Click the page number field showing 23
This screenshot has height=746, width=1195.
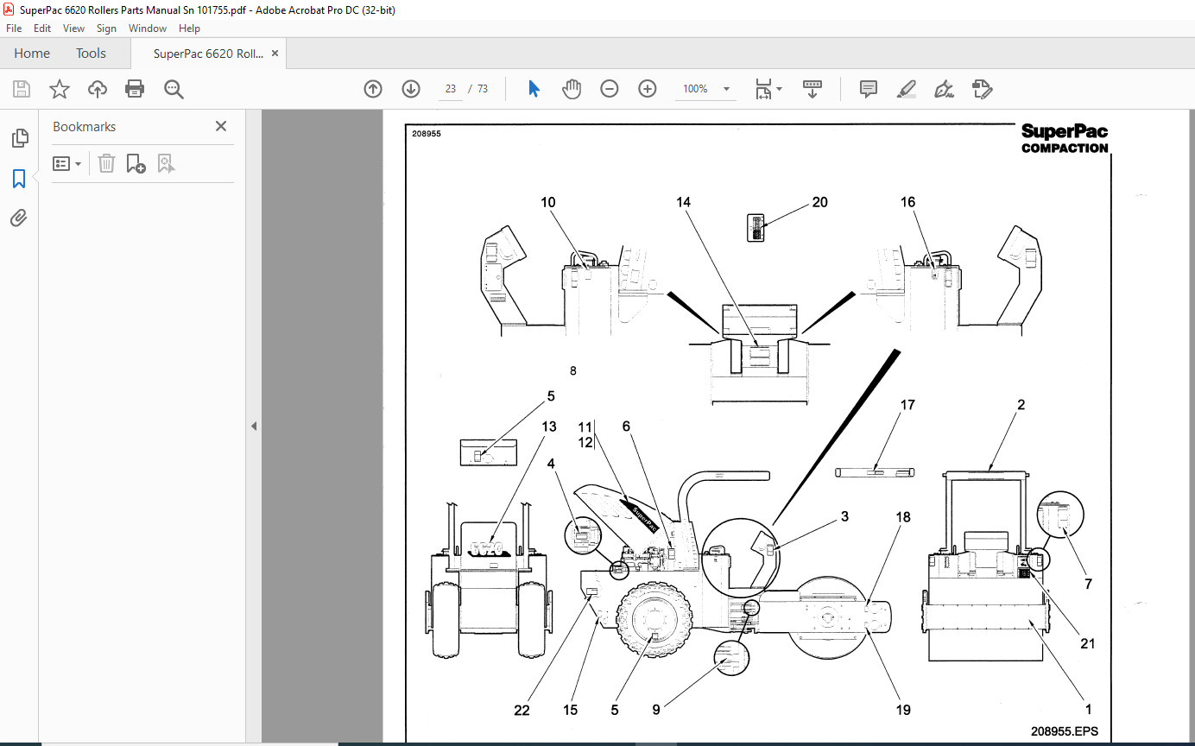pos(451,89)
